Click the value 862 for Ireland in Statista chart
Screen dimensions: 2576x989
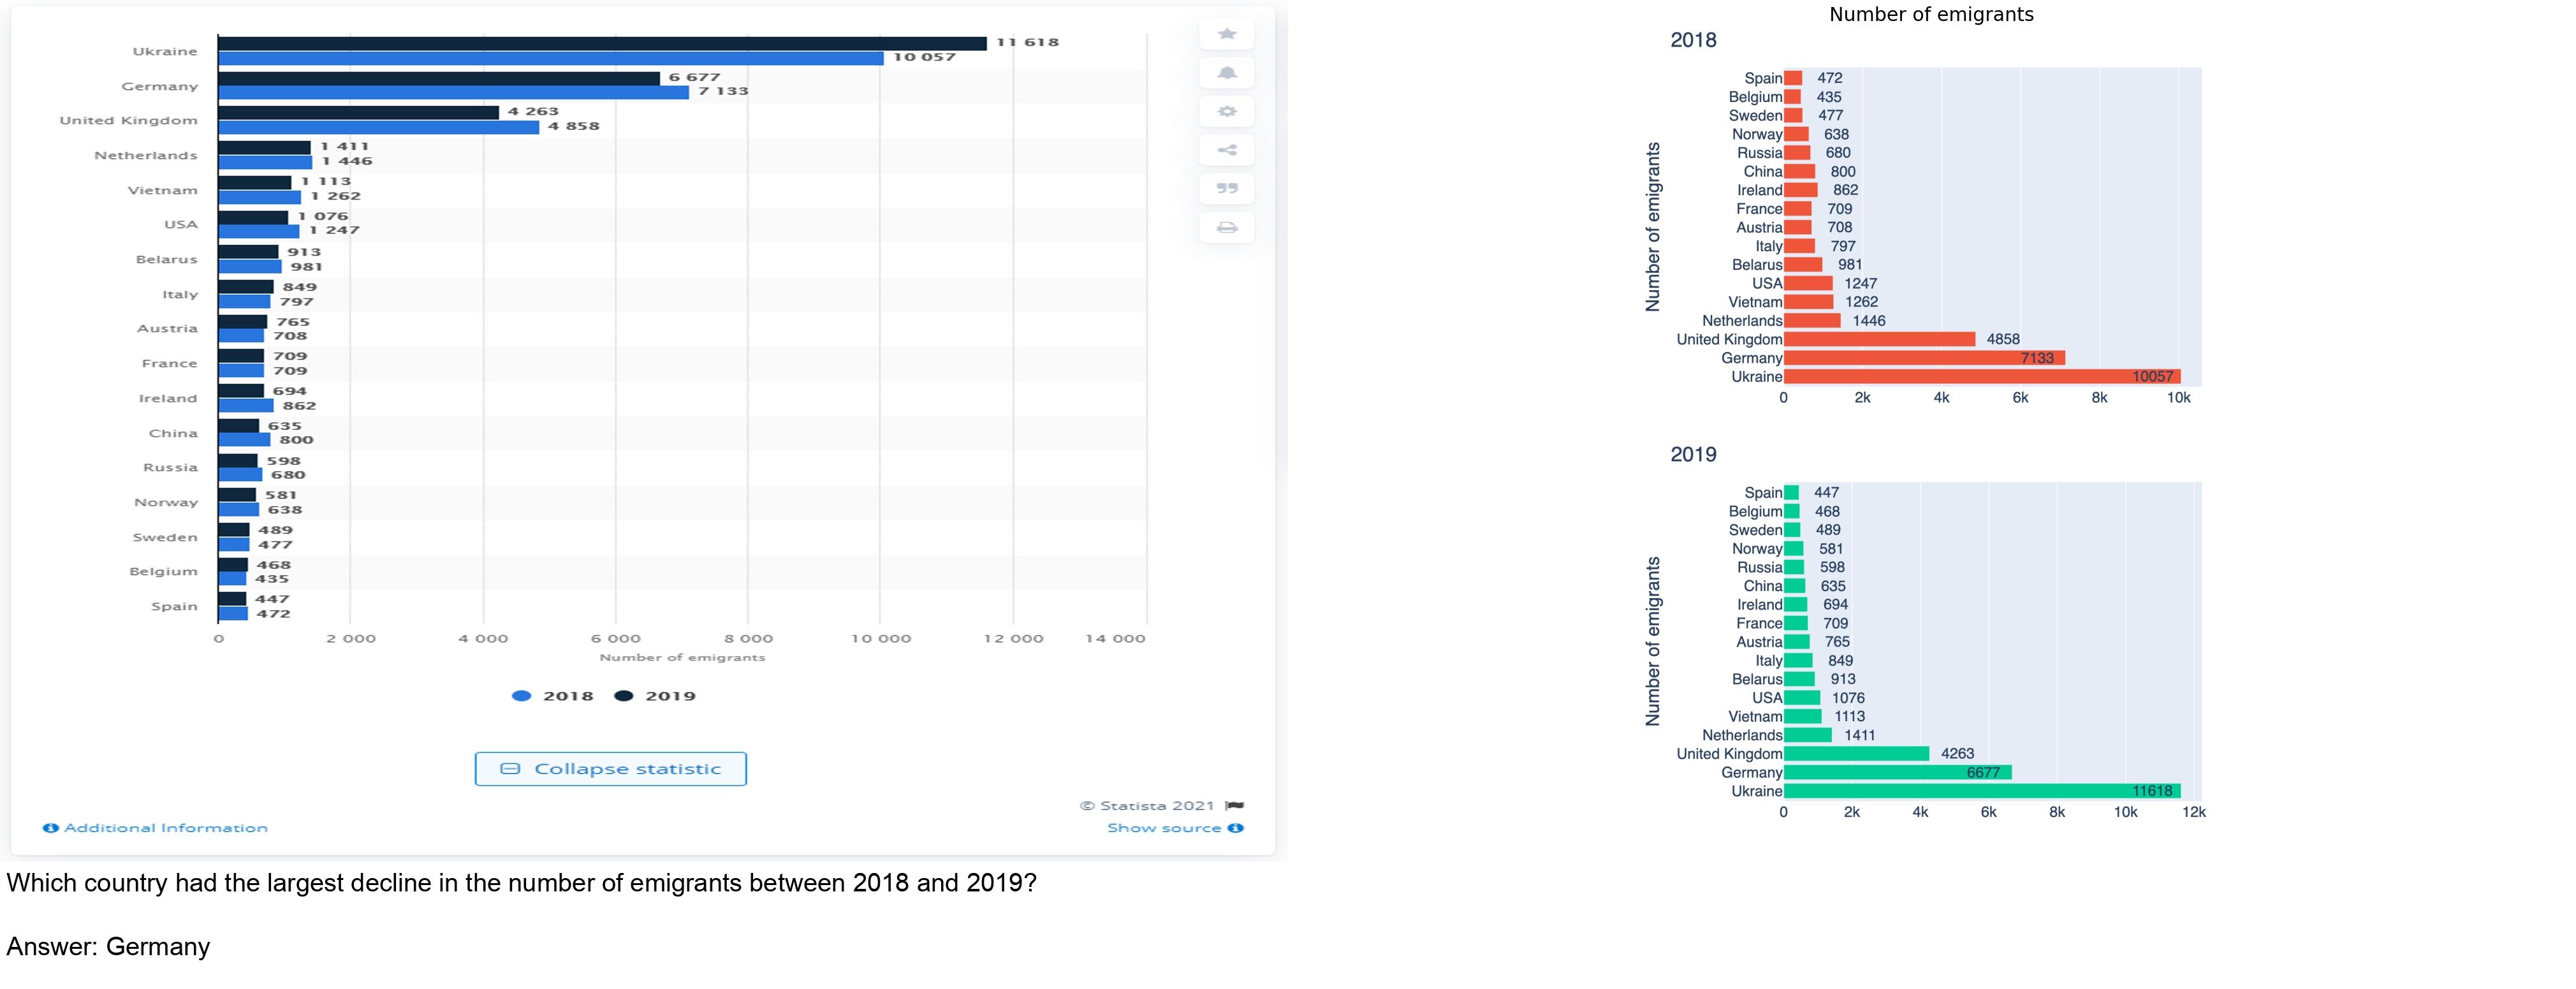(x=299, y=406)
